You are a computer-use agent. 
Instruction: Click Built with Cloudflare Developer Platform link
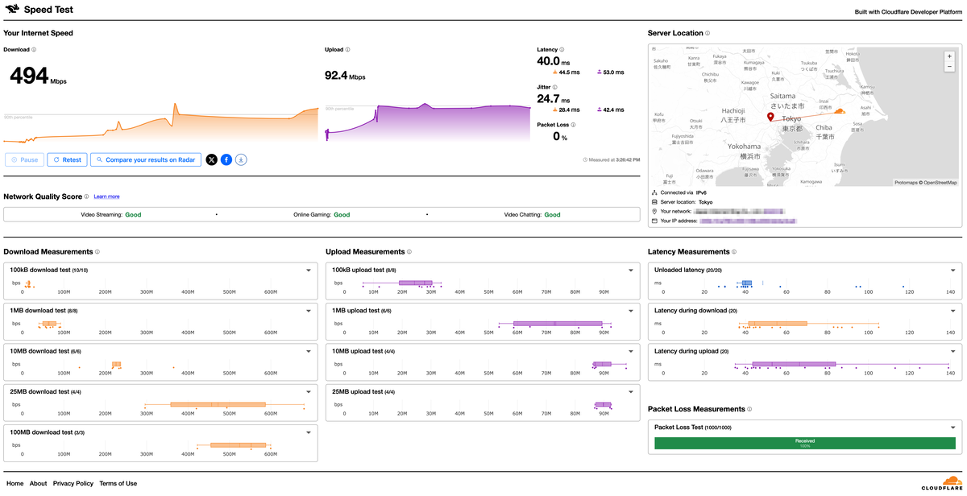908,12
